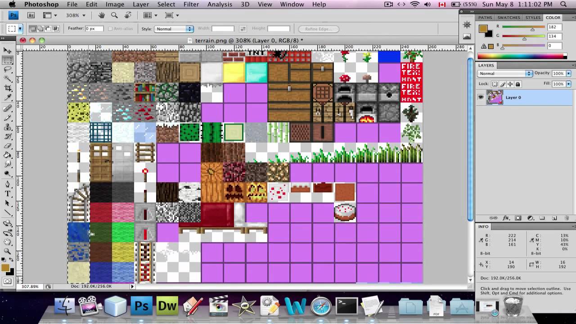Select the Clone Stamp tool
The image size is (576, 324).
(x=8, y=127)
